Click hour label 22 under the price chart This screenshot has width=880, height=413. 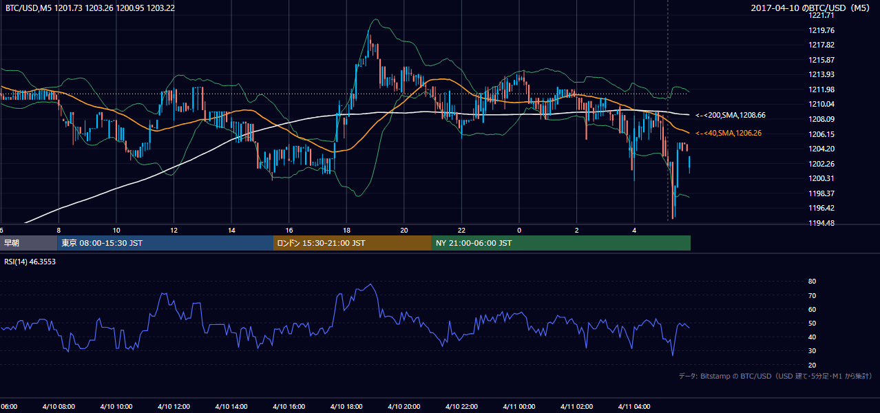click(461, 230)
